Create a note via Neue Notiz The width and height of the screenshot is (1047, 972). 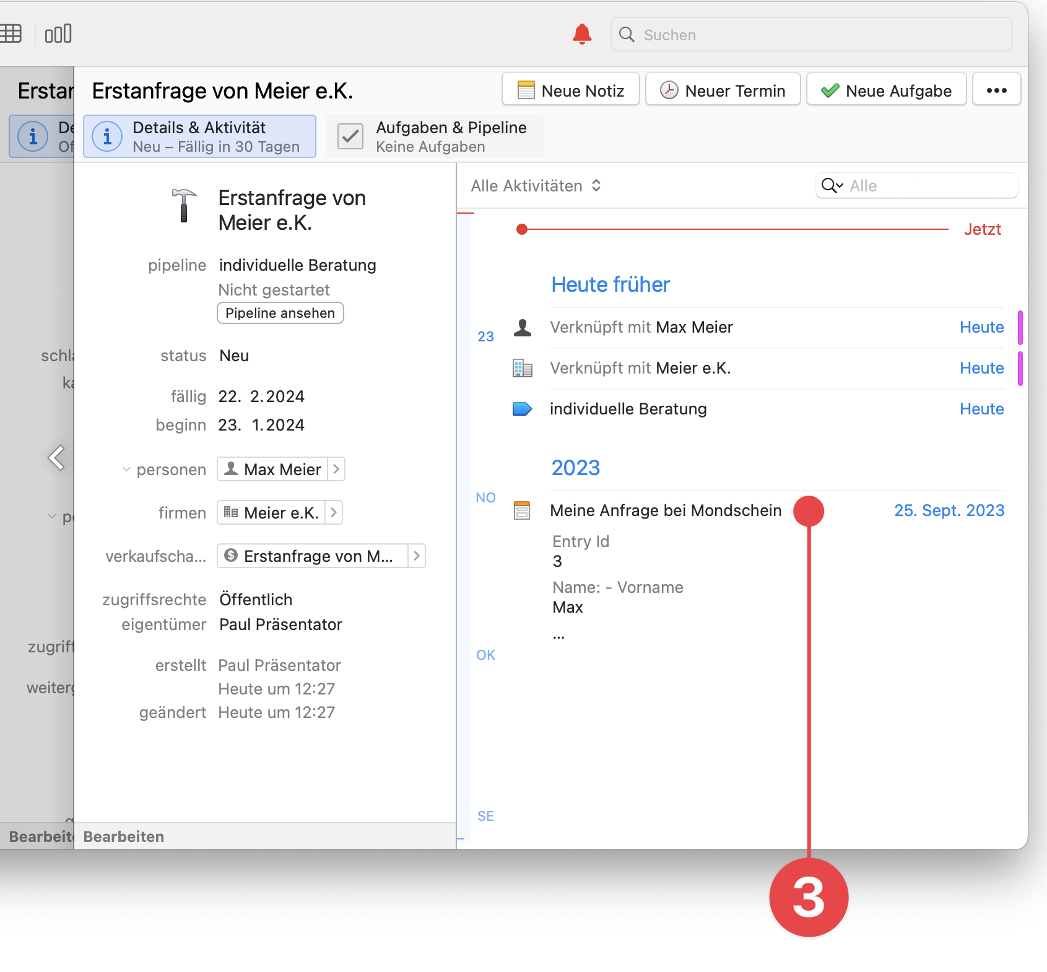[570, 89]
